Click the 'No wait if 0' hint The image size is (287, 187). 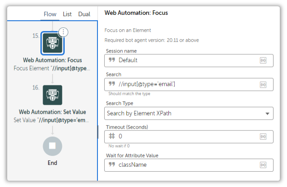pos(119,146)
